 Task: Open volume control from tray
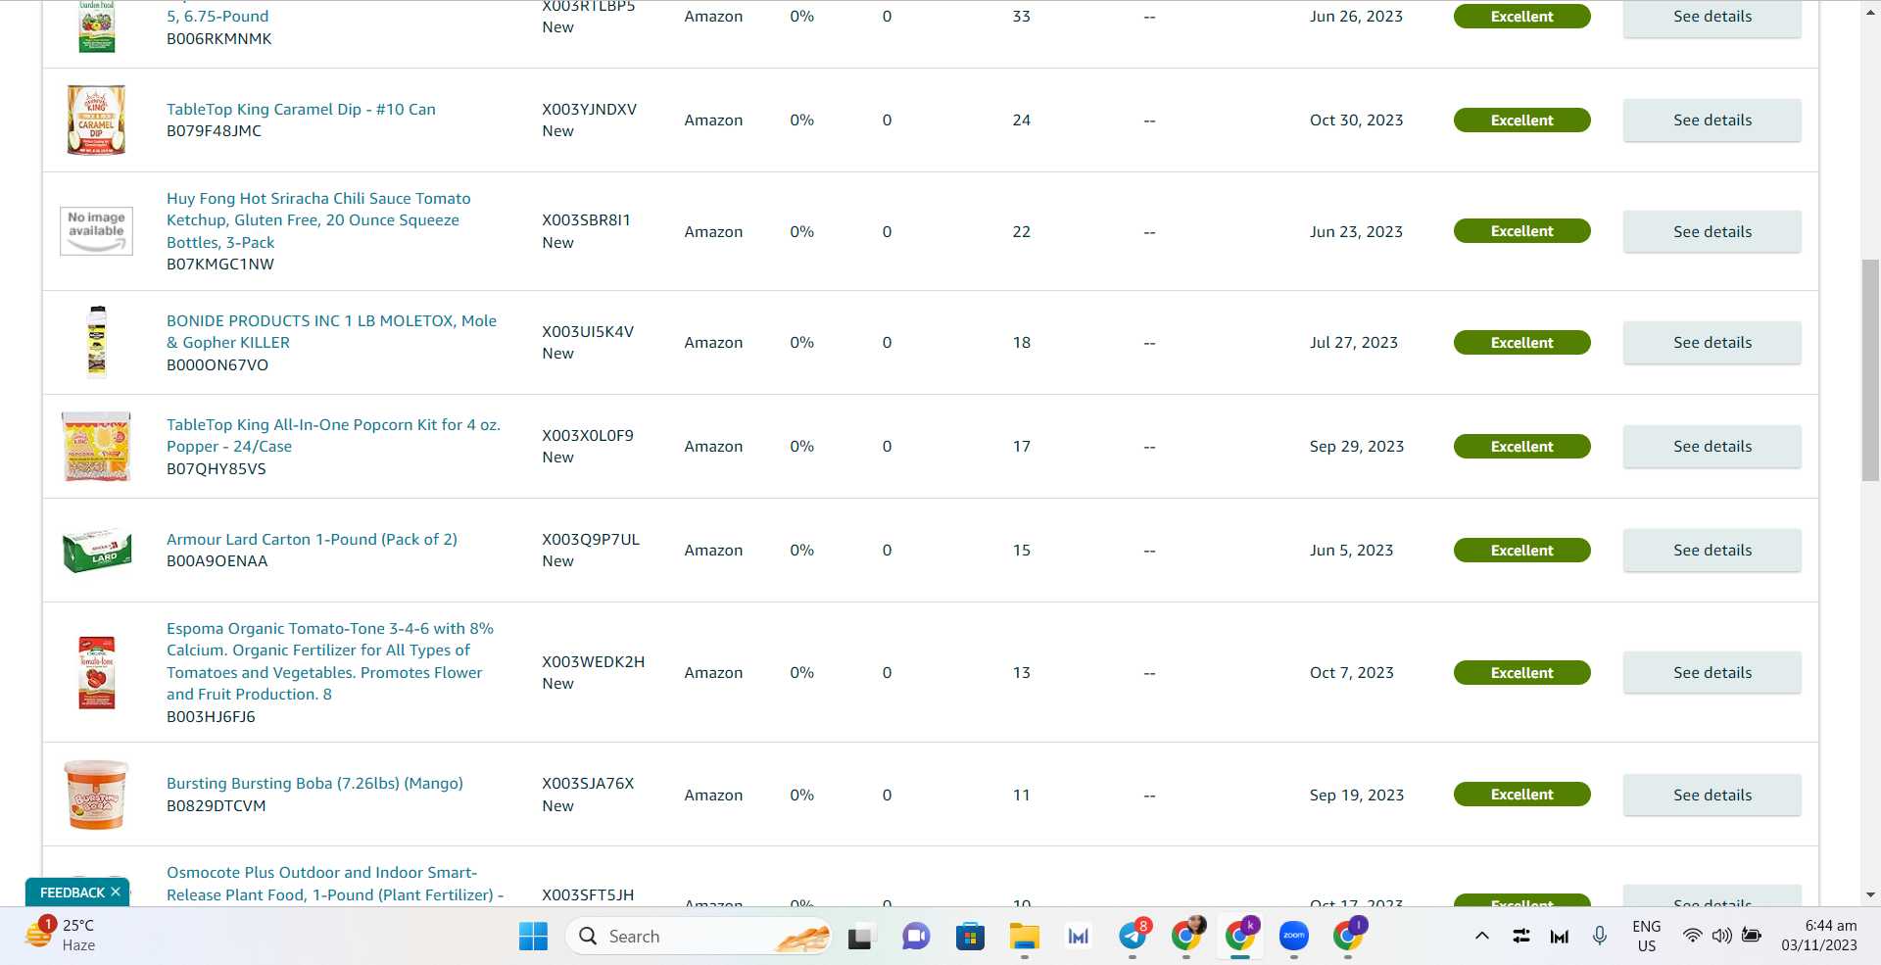(1721, 936)
